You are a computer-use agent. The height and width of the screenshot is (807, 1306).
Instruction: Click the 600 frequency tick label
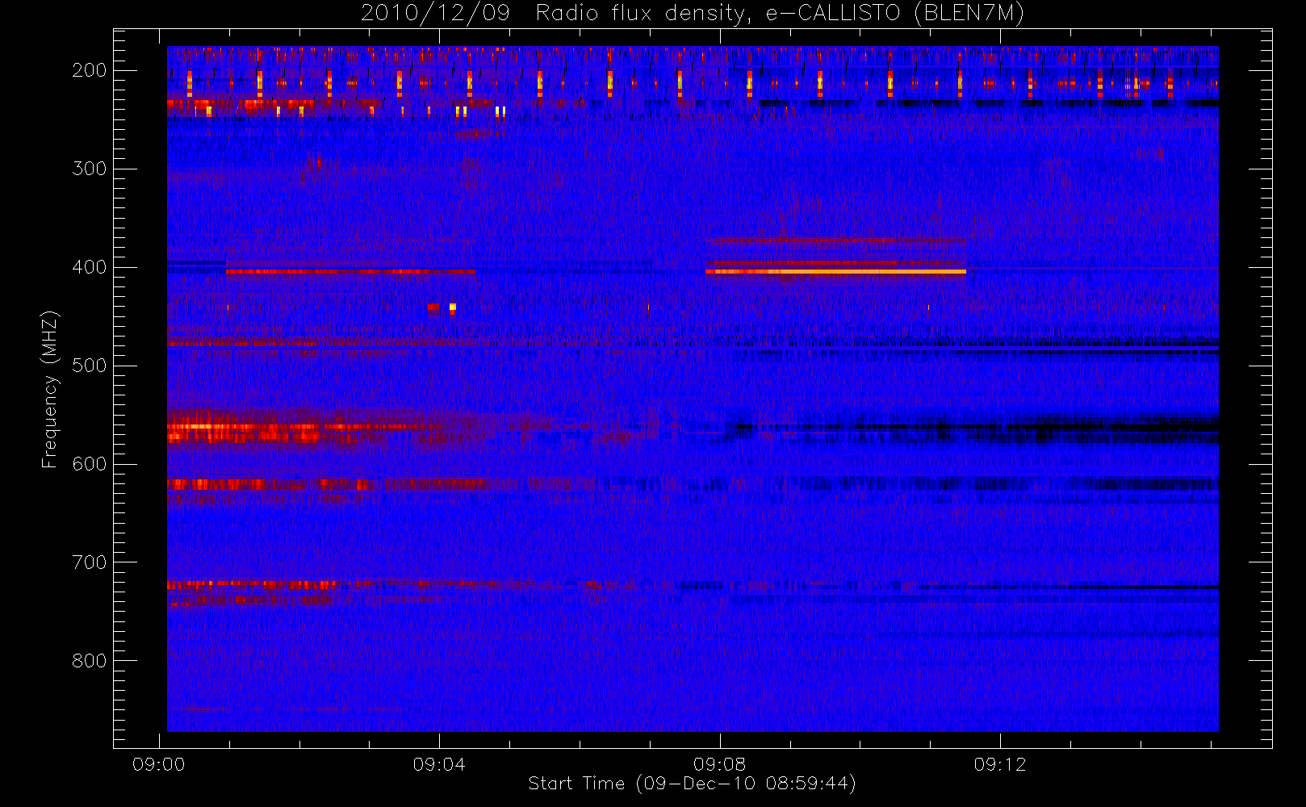point(89,464)
